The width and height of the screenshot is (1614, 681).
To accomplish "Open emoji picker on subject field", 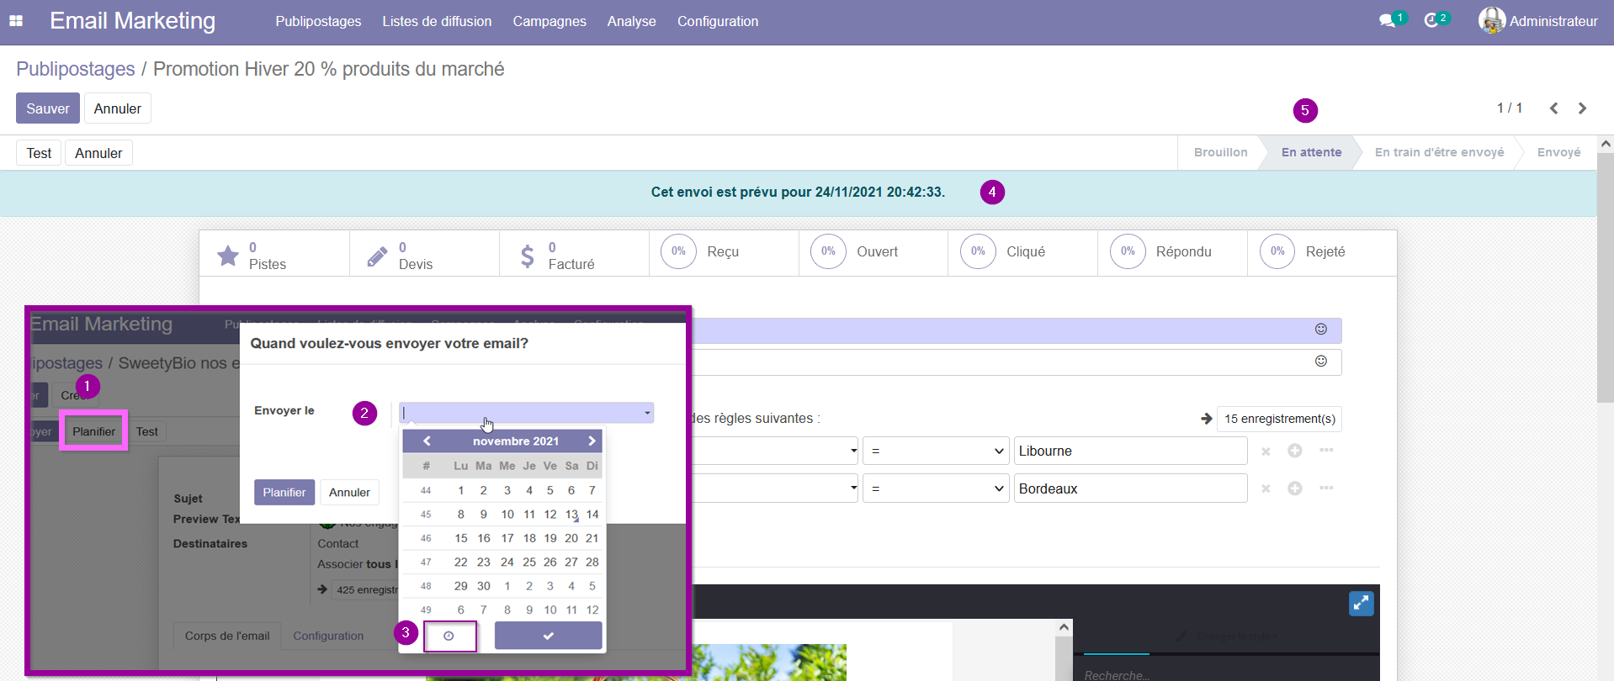I will point(1321,329).
